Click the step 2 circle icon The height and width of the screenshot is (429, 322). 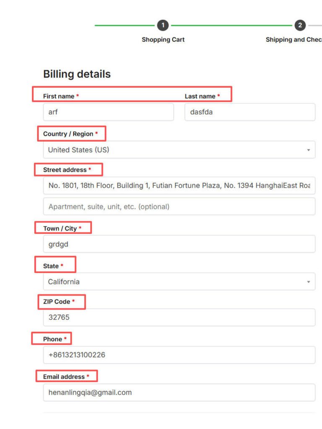pyautogui.click(x=300, y=26)
